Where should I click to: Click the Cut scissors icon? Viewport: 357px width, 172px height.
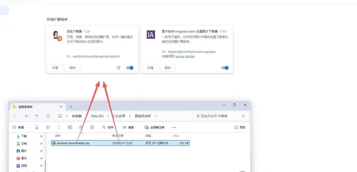37,127
